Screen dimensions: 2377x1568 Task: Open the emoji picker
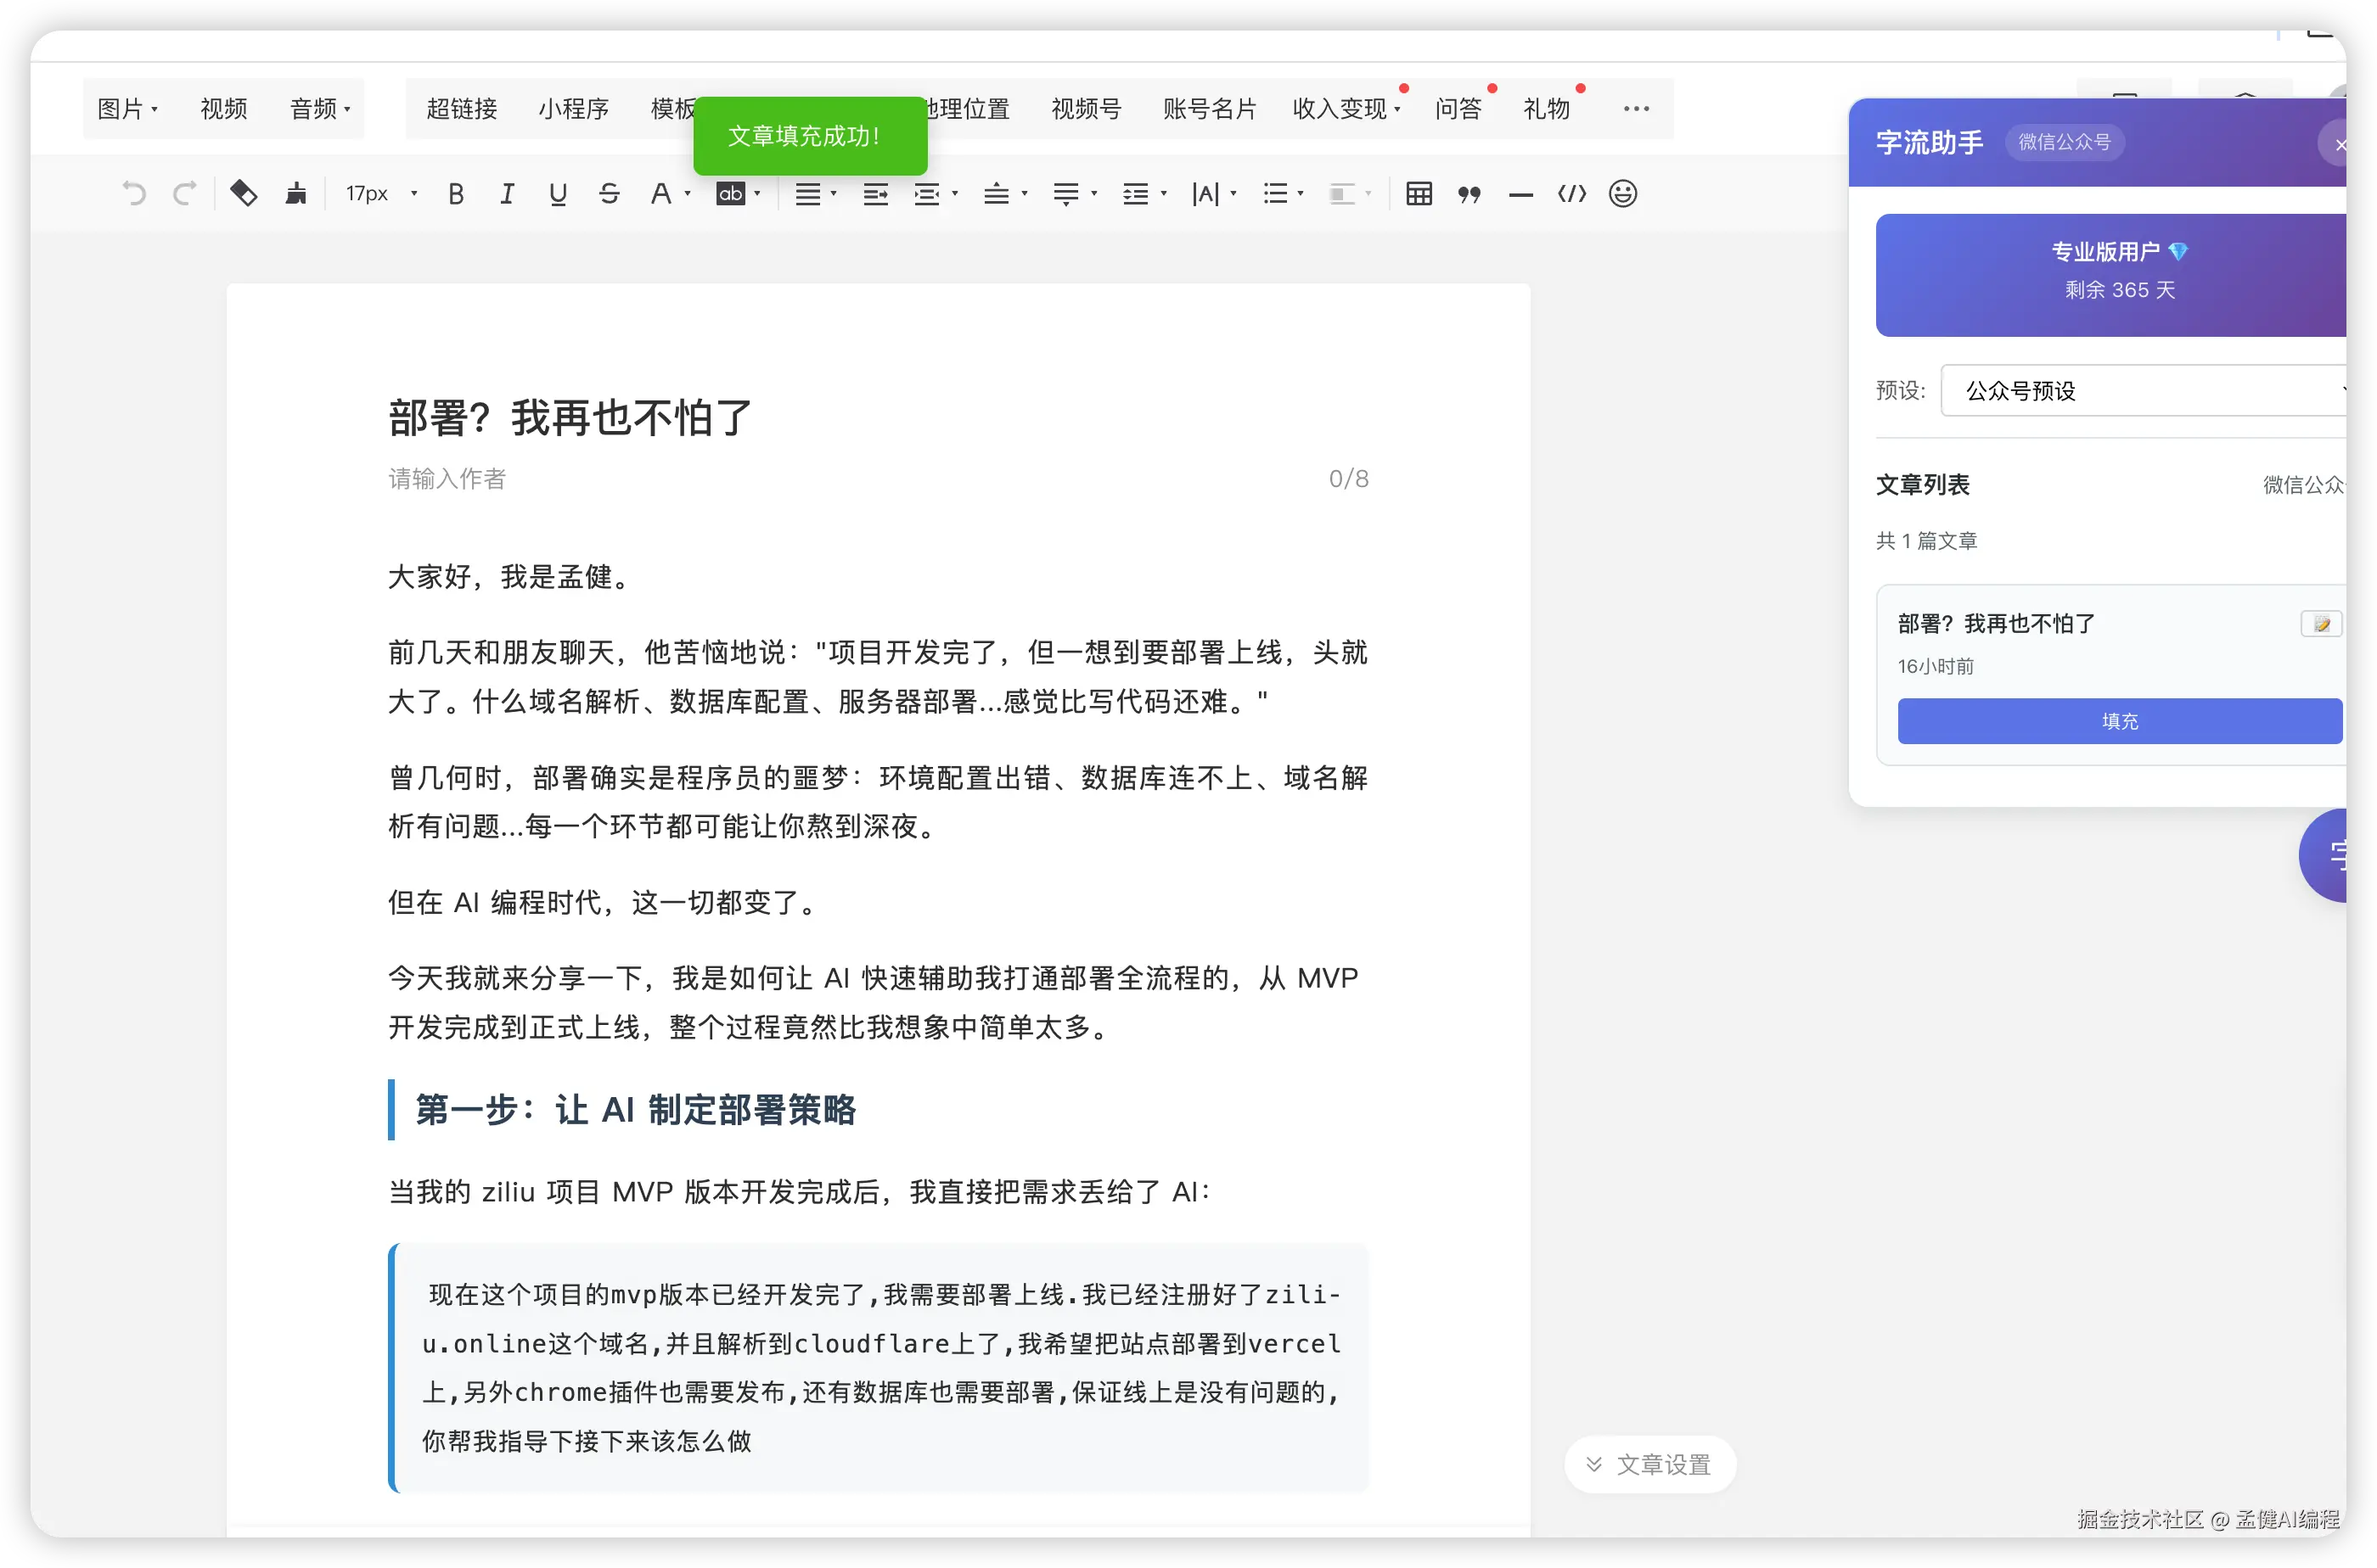point(1622,194)
